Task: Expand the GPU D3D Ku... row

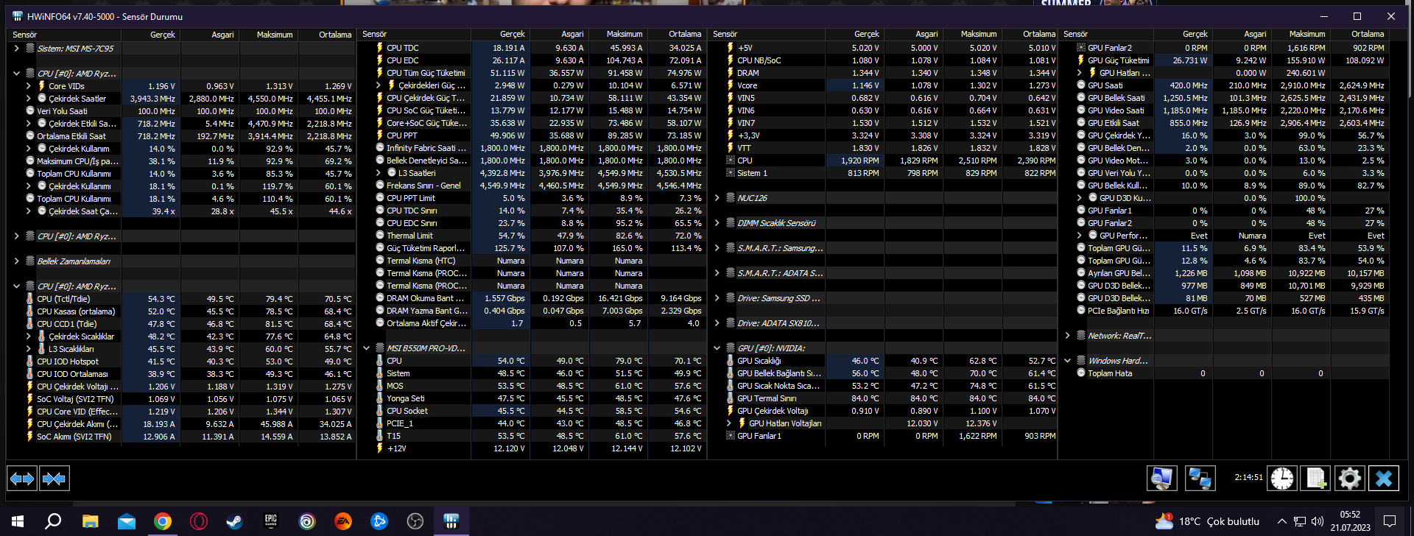Action: point(1080,198)
